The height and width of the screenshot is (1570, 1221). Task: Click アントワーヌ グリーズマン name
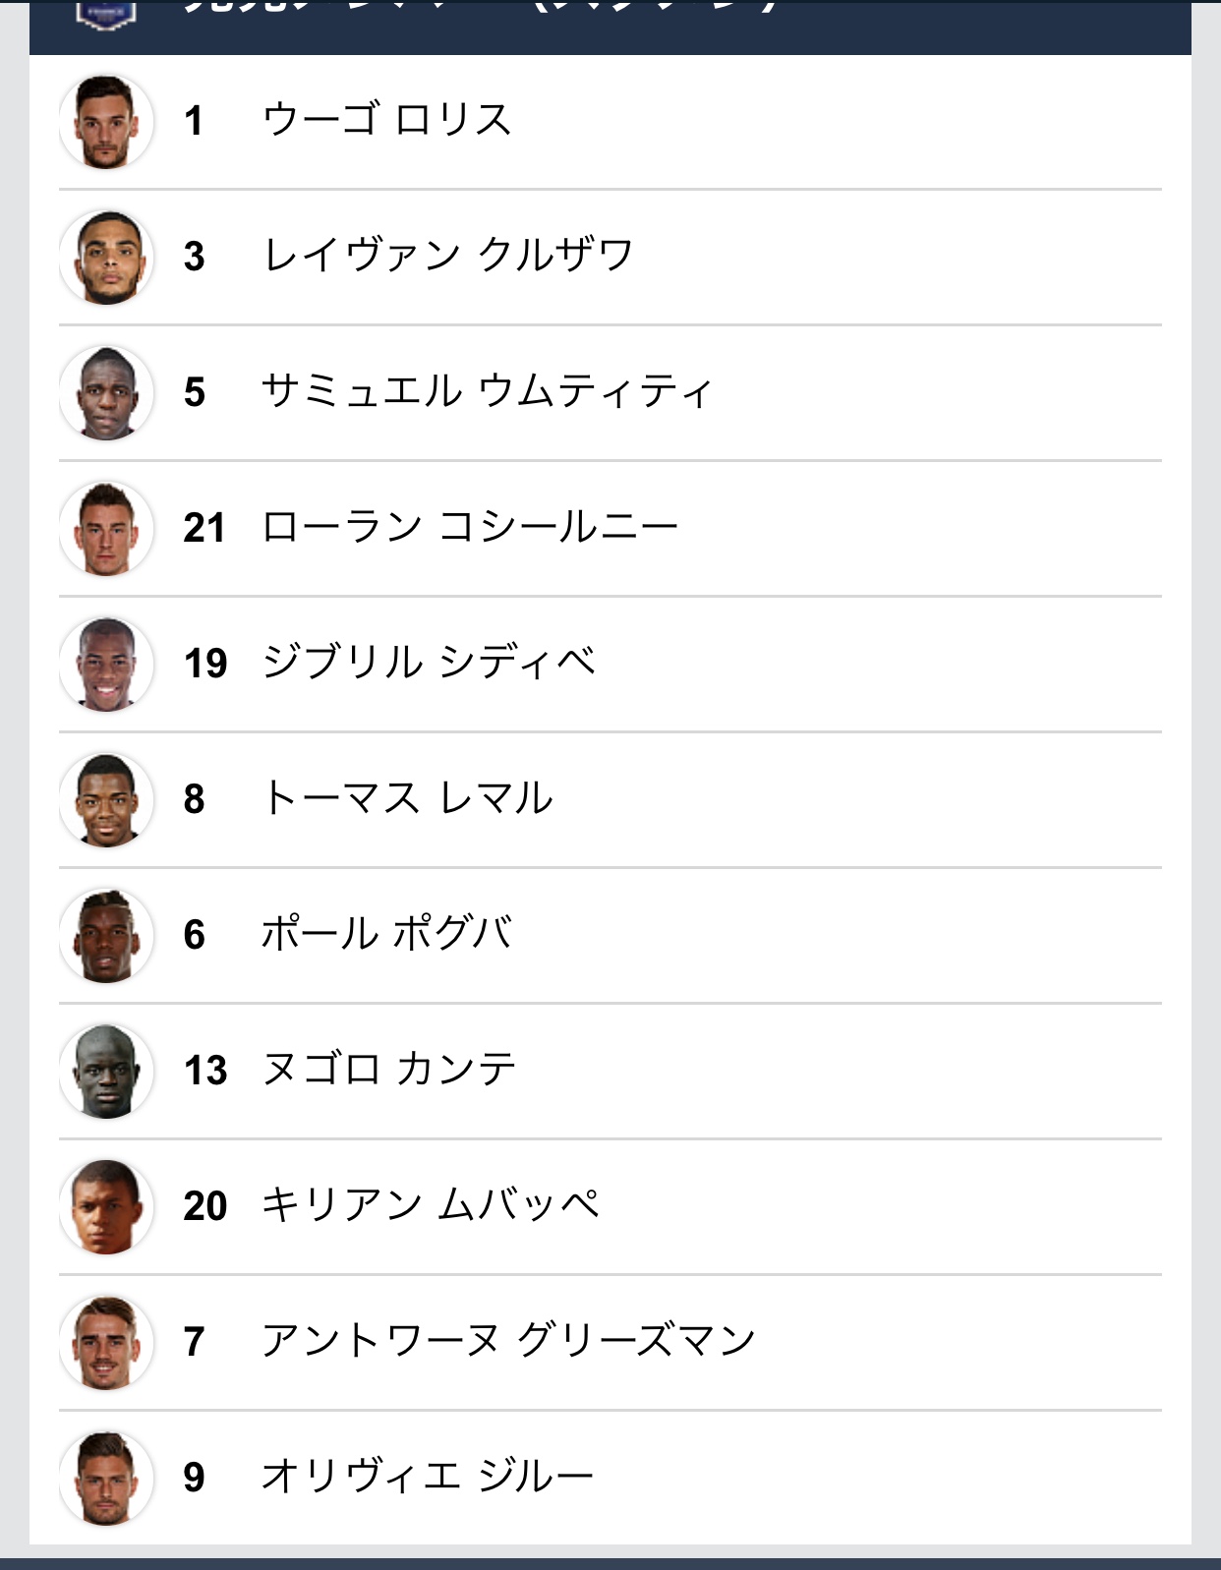508,1341
